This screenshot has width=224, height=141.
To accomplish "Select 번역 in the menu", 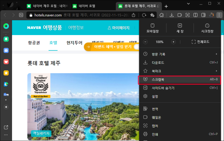I will [180, 109].
